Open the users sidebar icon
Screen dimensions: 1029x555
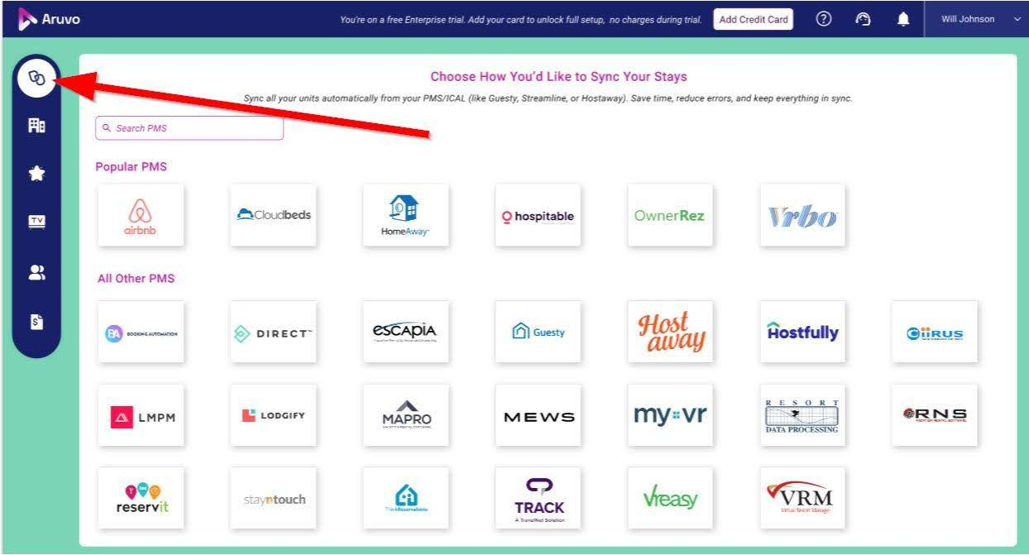36,272
